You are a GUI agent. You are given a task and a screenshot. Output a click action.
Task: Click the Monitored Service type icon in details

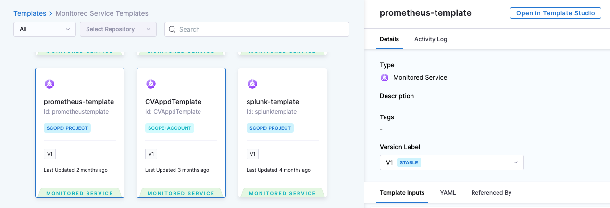tap(385, 77)
